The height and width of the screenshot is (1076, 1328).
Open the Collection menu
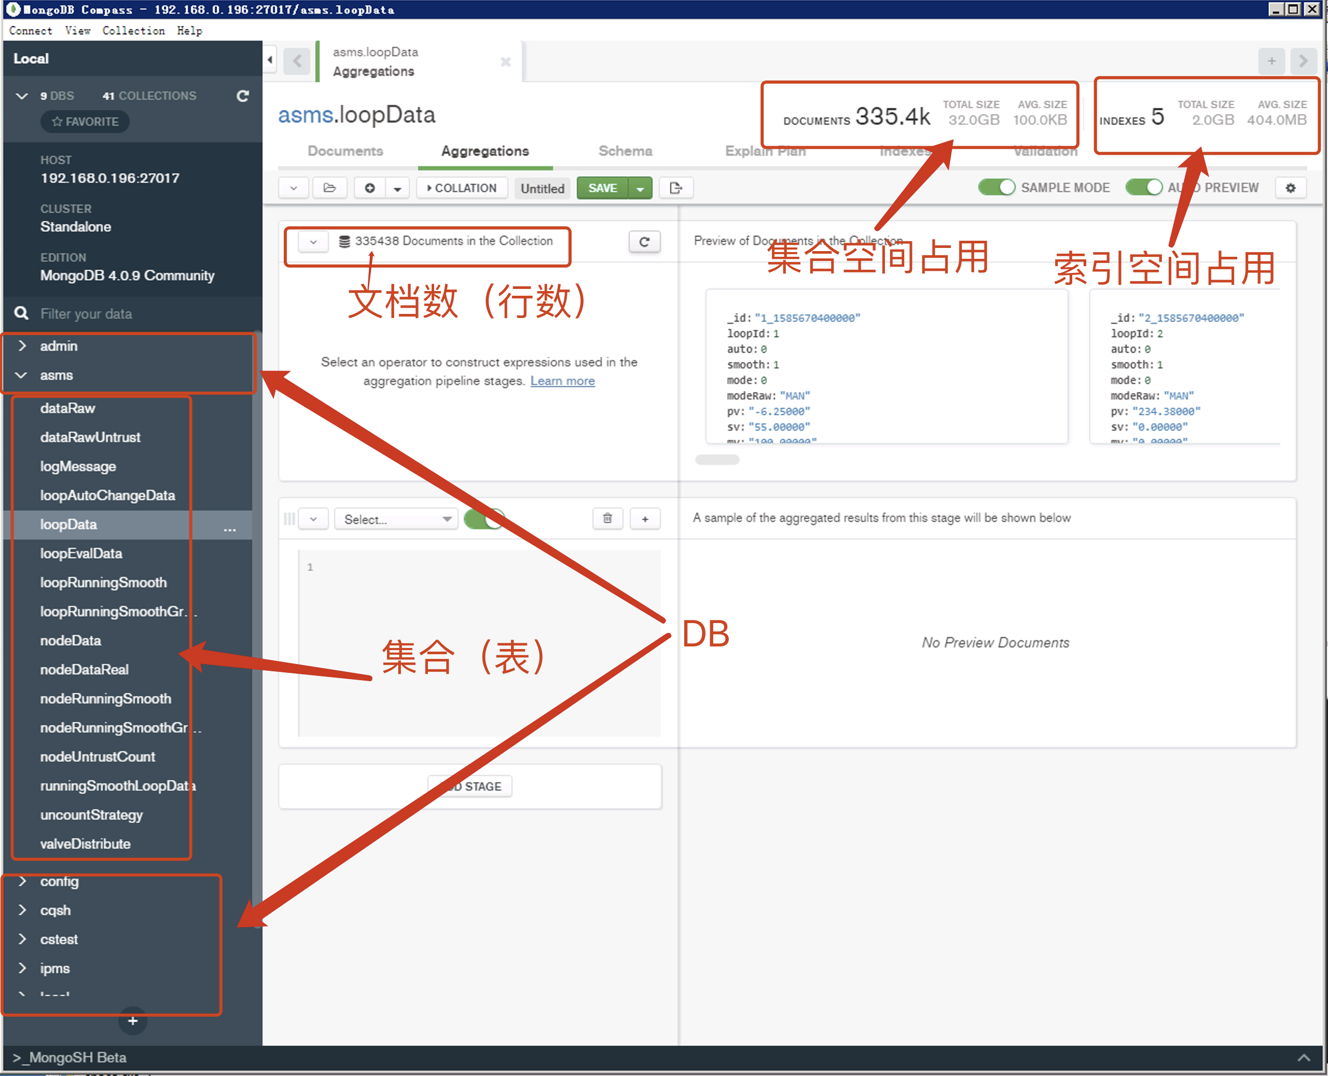(133, 31)
